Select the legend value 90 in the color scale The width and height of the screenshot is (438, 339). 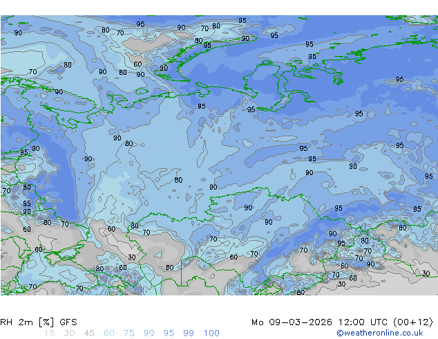coord(149,333)
